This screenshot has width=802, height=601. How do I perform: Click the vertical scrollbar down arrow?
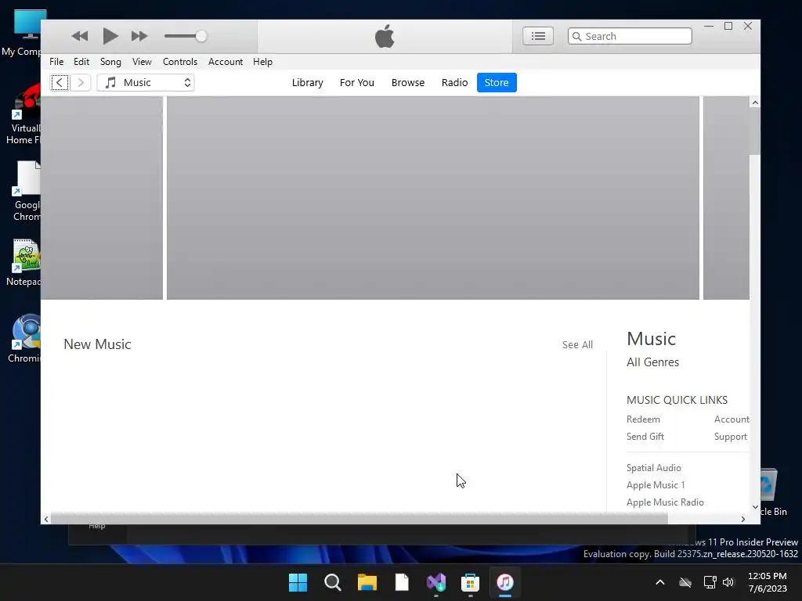coord(755,507)
